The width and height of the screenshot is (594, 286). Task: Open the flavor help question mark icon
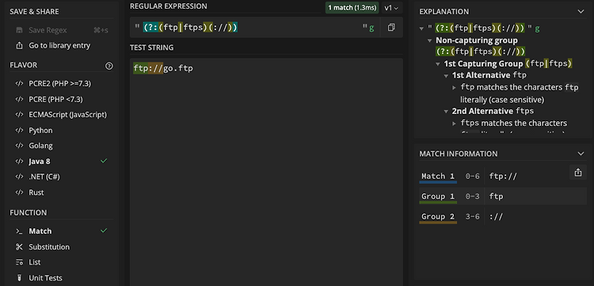point(109,66)
